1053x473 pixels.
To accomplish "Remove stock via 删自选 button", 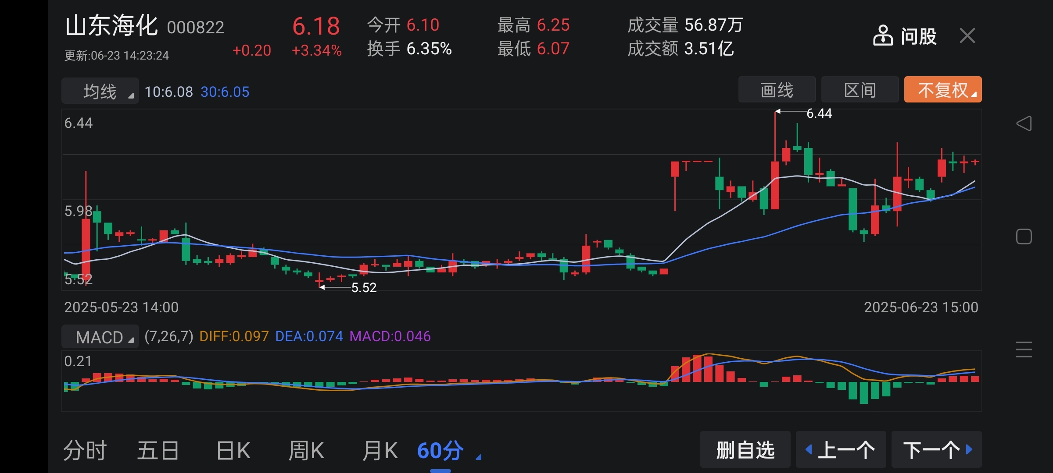I will pos(745,450).
